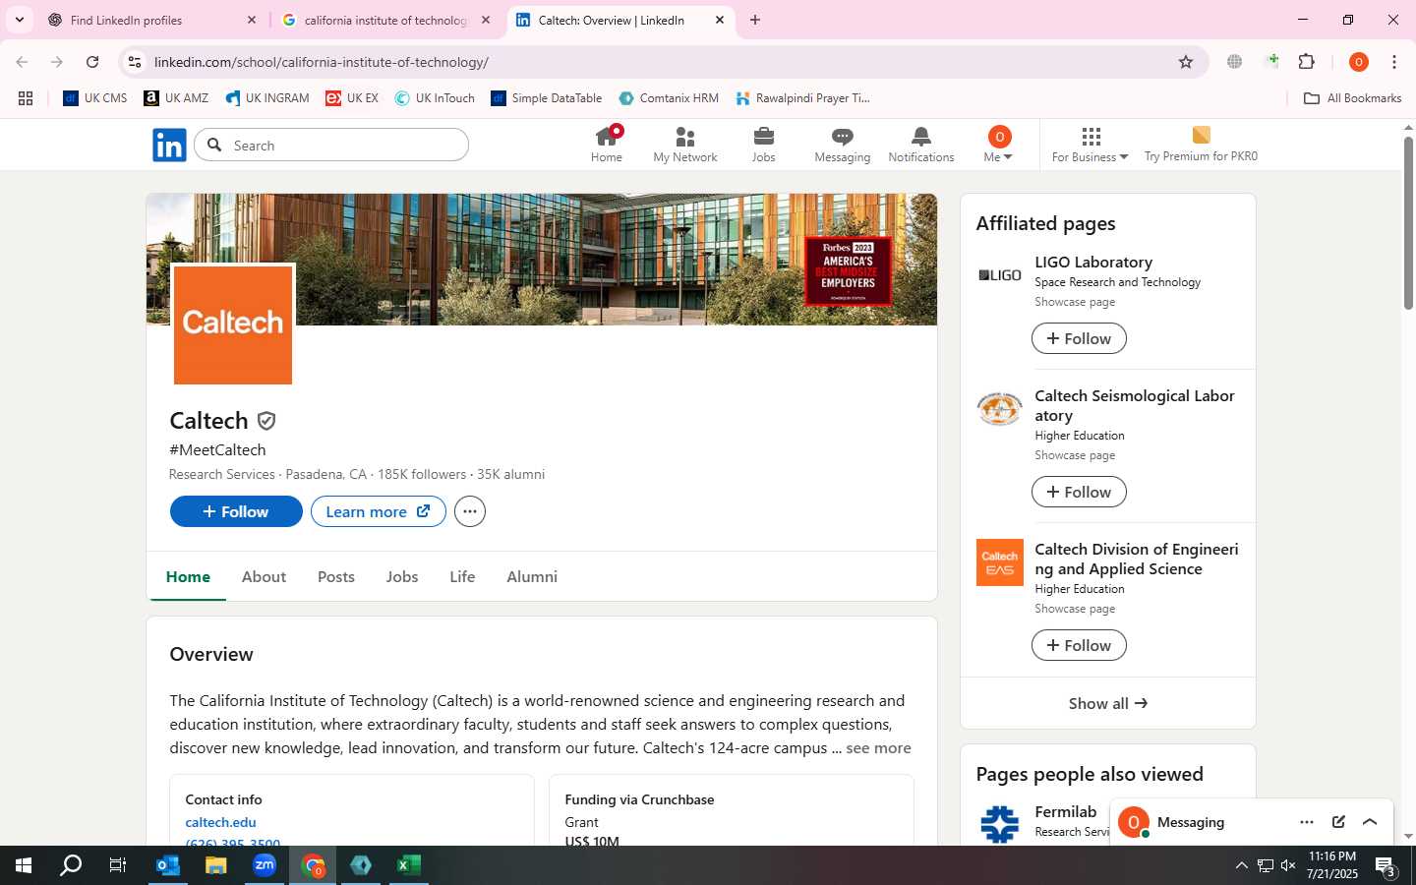Switch to the Jobs tab on page
The height and width of the screenshot is (885, 1416).
coord(402,577)
